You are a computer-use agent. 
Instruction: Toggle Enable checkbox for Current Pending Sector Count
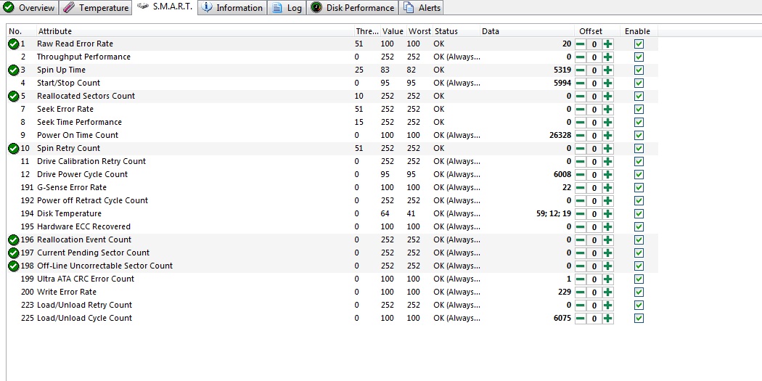[639, 253]
